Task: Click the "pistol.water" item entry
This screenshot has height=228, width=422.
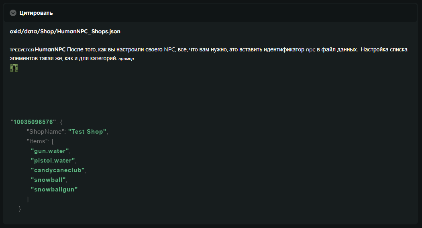Action: [53, 161]
